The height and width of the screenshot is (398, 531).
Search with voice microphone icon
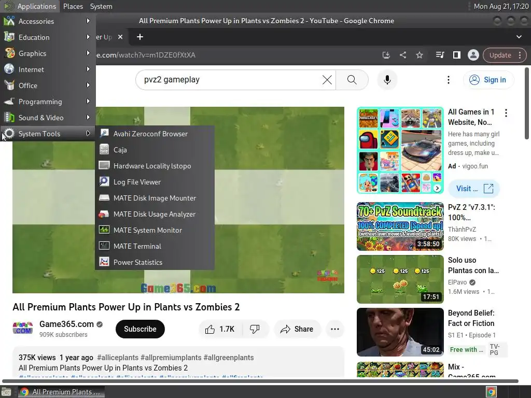pos(387,80)
